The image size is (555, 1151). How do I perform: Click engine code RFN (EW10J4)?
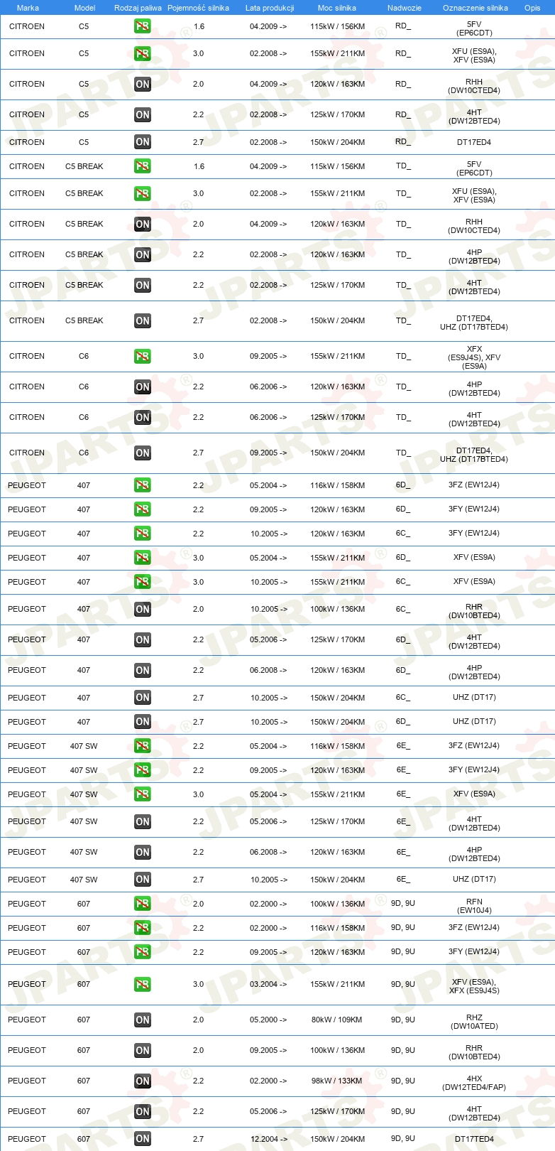pos(474,906)
